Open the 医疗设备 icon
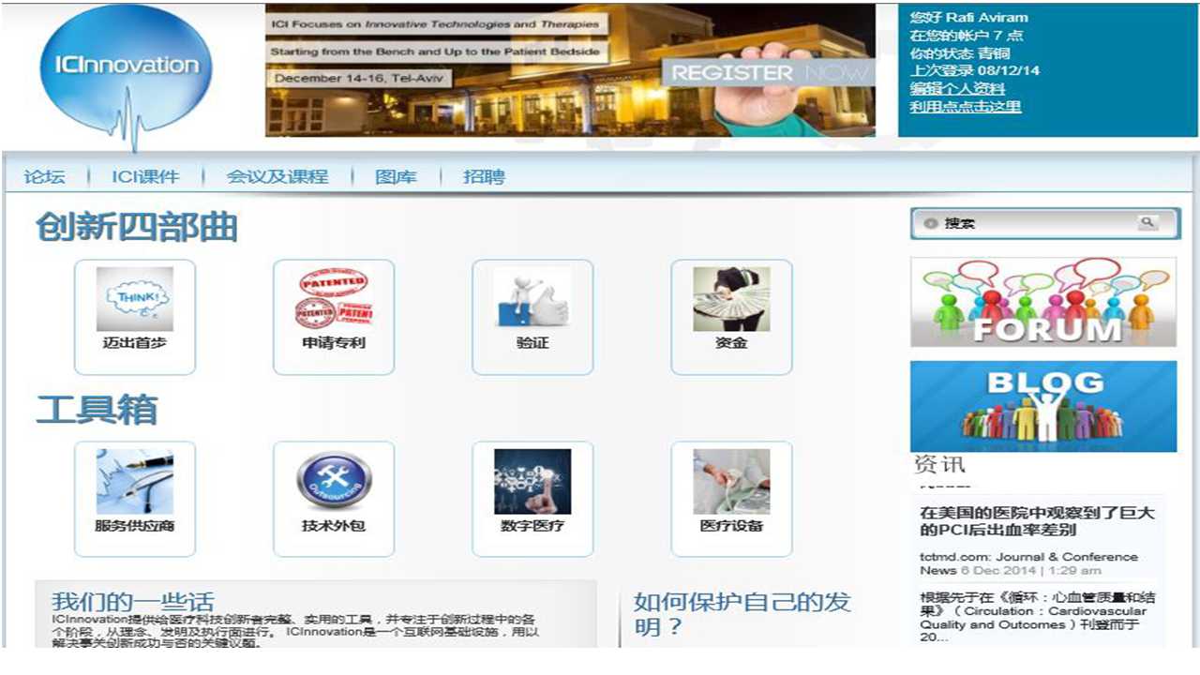The width and height of the screenshot is (1200, 675). pos(731,482)
